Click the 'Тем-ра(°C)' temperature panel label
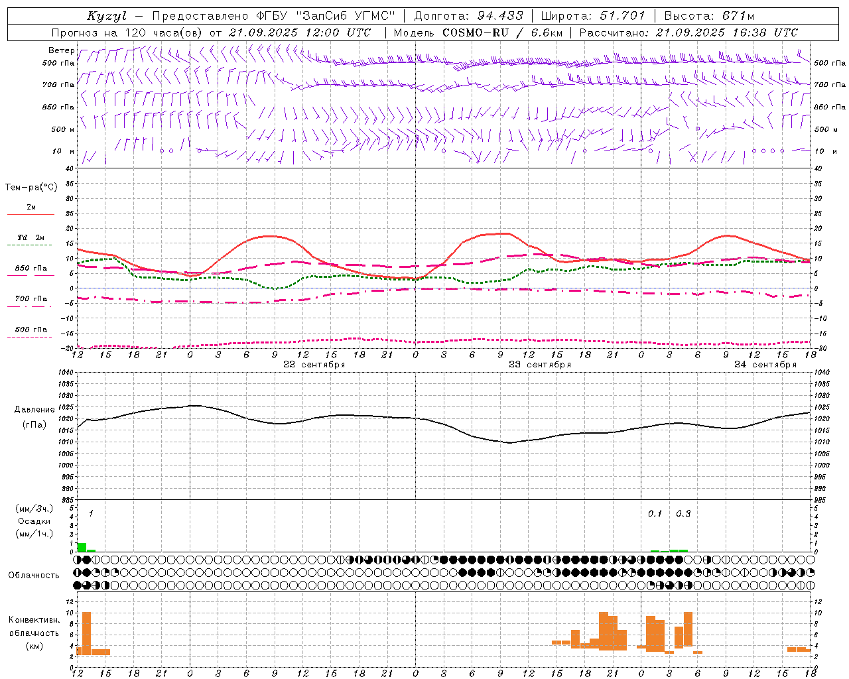 (x=31, y=187)
